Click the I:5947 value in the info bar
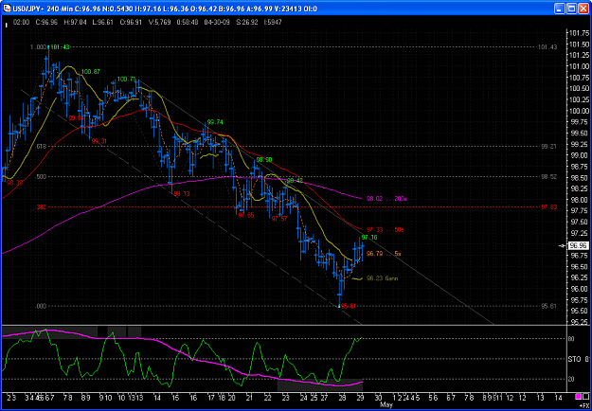Screen dimensions: 592x411 (x=274, y=23)
